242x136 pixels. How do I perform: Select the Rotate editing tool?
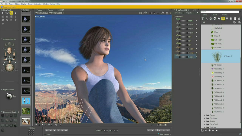click(x=7, y=13)
